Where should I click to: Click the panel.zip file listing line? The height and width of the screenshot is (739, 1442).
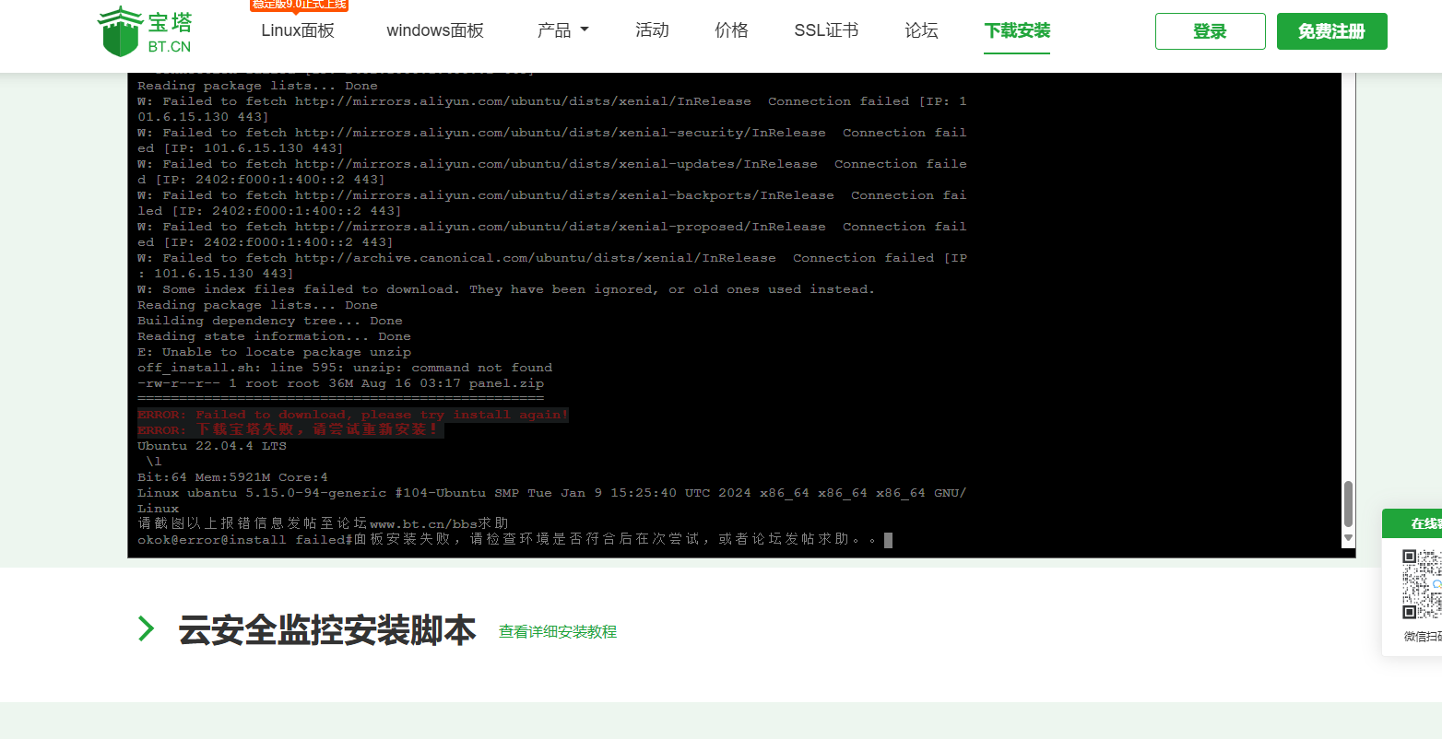click(341, 383)
